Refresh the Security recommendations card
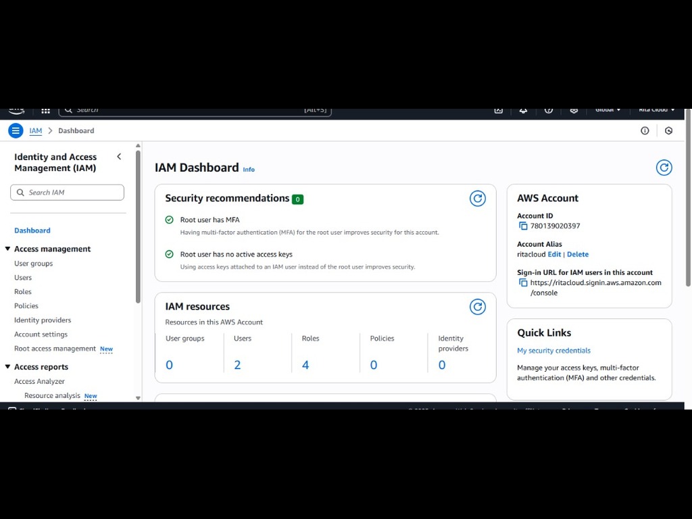This screenshot has width=692, height=519. tap(478, 199)
